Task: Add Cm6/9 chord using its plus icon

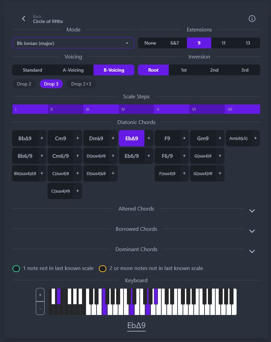Action: 78,156
